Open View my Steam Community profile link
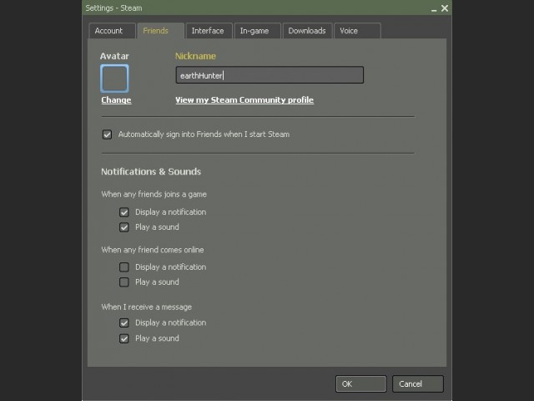534x401 pixels. 244,100
